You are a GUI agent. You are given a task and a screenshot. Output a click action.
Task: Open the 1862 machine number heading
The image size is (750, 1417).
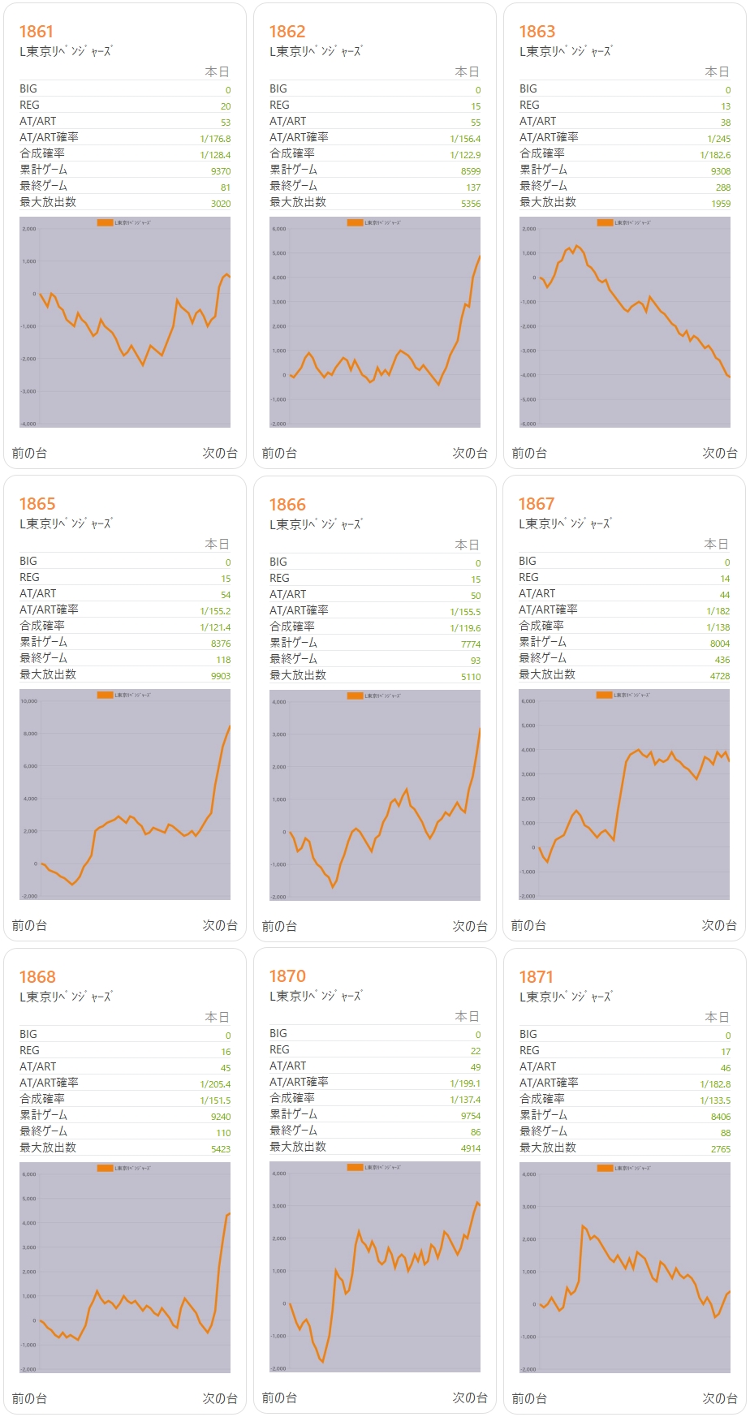(287, 32)
